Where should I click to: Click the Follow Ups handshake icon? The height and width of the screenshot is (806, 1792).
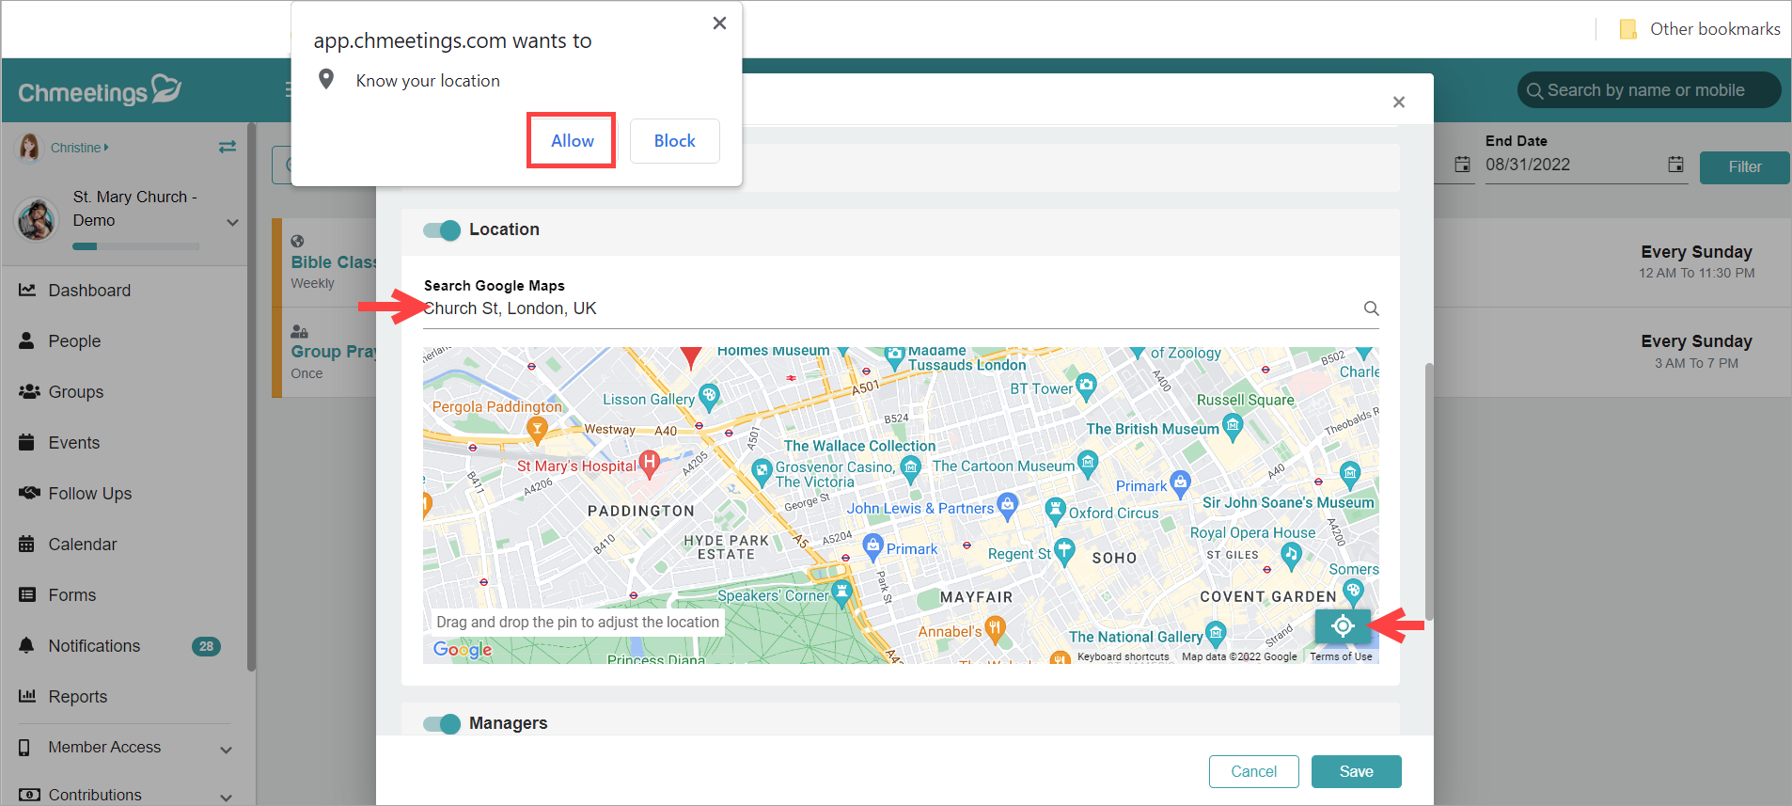pos(29,493)
